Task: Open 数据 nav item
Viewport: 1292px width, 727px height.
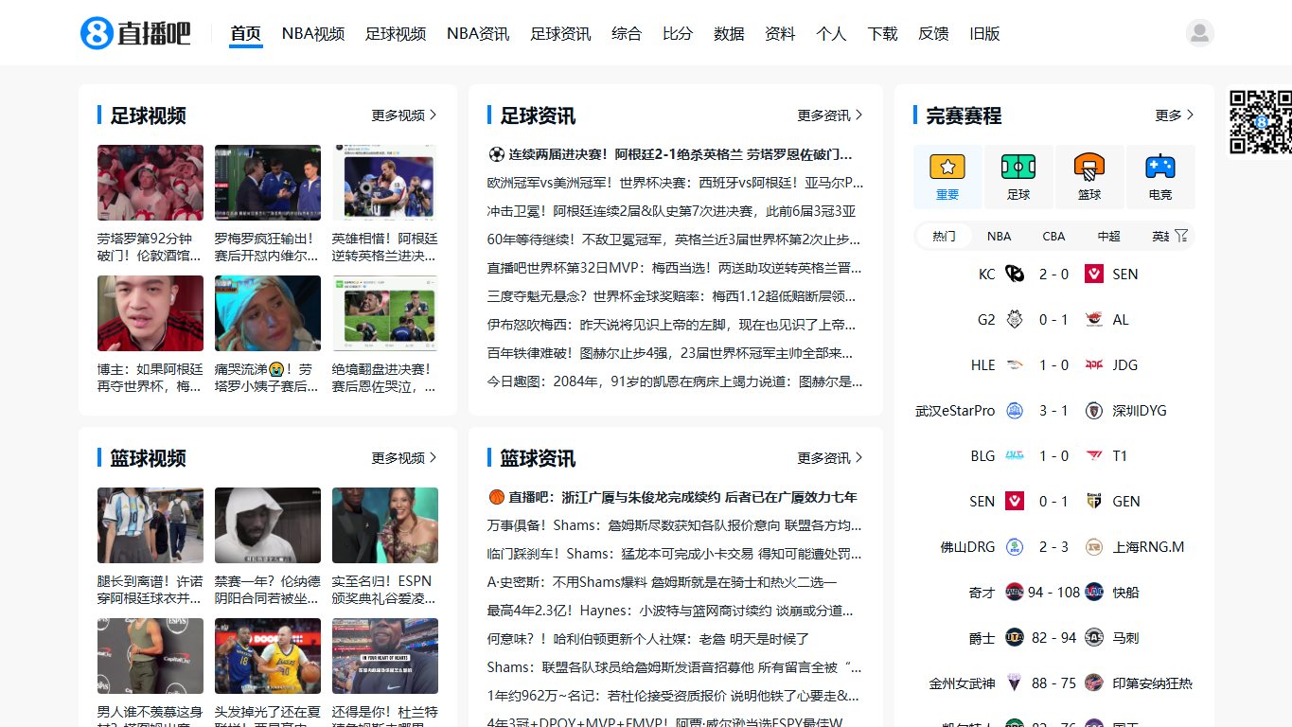Action: 729,34
